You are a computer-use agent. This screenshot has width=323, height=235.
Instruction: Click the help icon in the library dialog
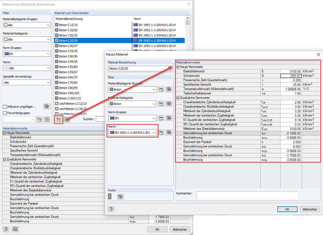[6, 229]
